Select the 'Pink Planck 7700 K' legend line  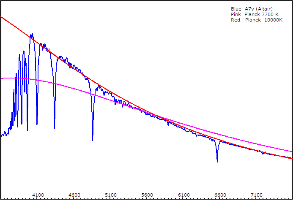(255, 14)
